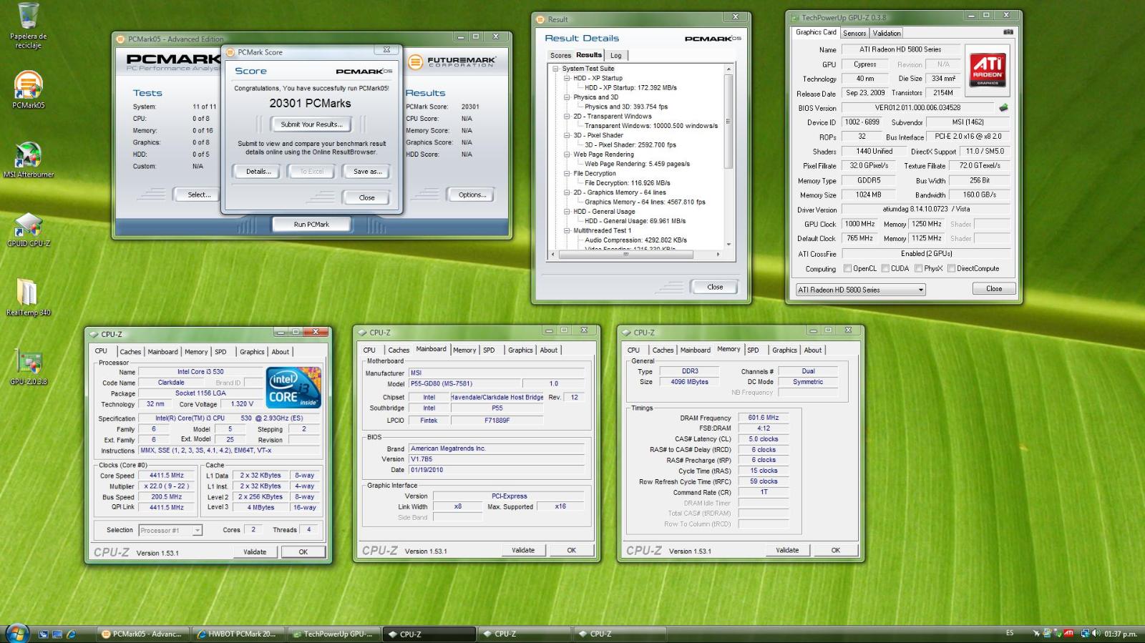This screenshot has height=643, width=1145.
Task: Open the RealTemp 340 desktop folder
Action: [28, 298]
